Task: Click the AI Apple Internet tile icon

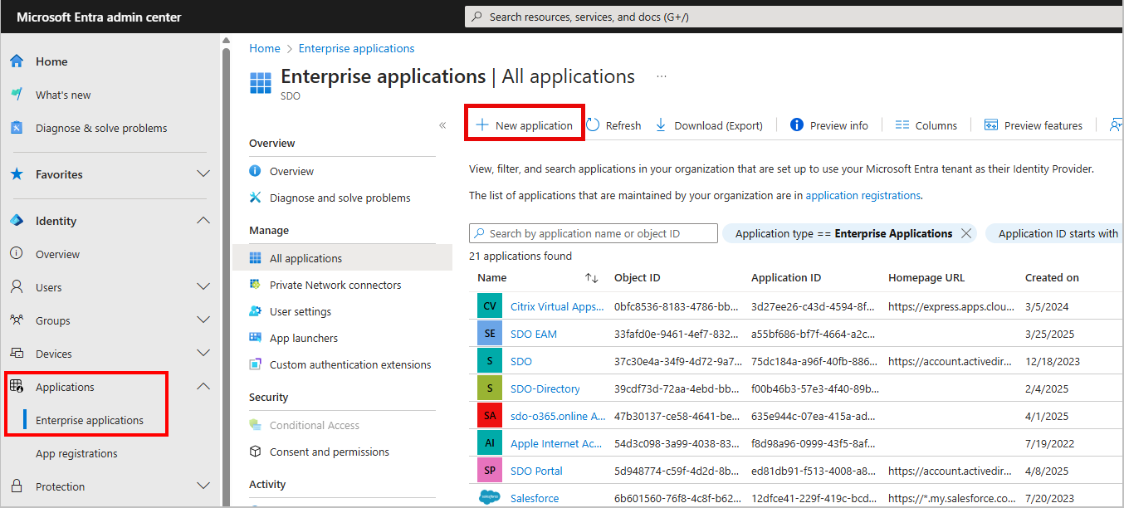Action: [x=490, y=443]
